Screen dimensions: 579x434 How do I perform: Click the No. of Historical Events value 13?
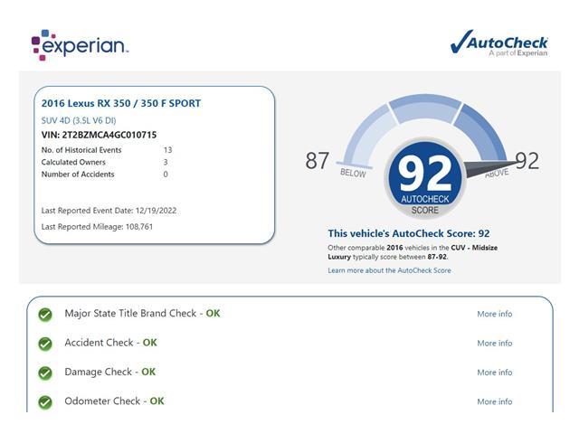click(x=167, y=150)
